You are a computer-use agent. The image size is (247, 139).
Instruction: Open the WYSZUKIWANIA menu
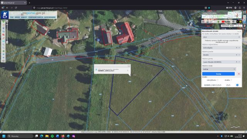[50, 17]
